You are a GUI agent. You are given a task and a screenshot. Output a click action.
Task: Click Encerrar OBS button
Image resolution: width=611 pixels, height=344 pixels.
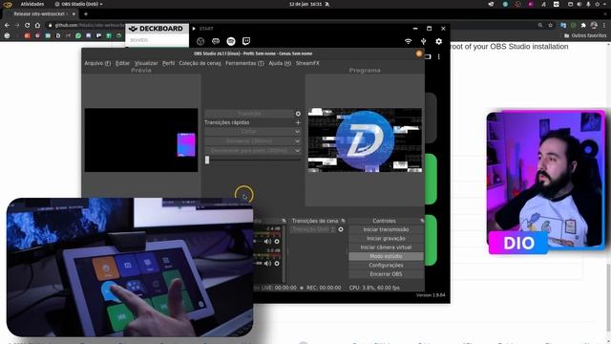pos(386,274)
